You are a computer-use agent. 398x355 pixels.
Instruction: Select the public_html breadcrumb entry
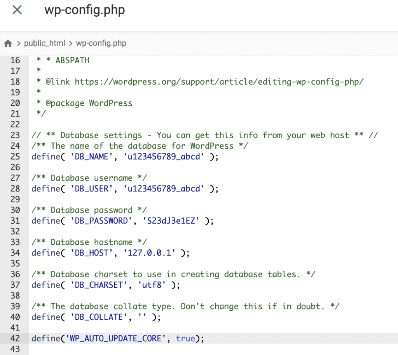coord(44,43)
